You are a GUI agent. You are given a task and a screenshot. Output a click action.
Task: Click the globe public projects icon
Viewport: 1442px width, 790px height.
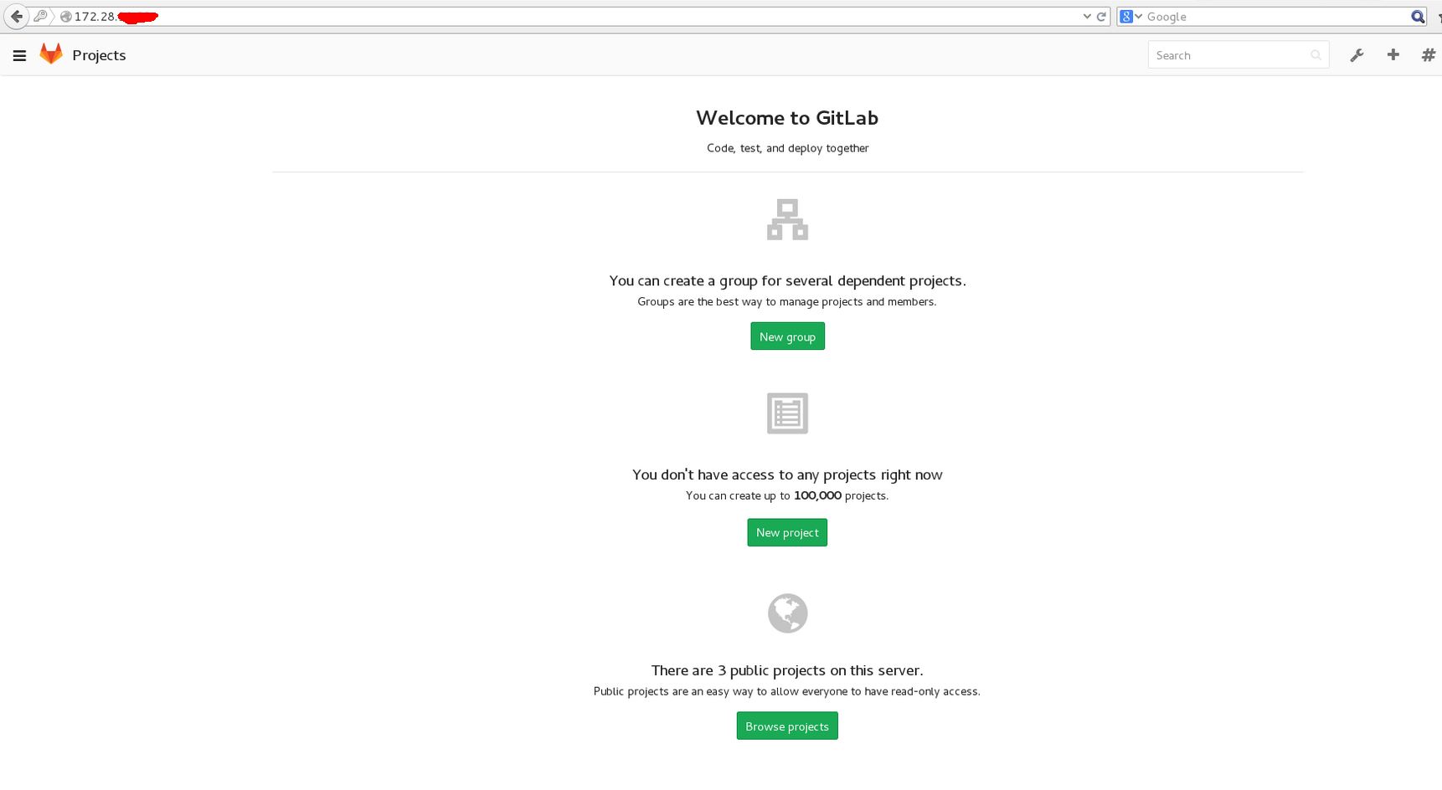pos(787,613)
